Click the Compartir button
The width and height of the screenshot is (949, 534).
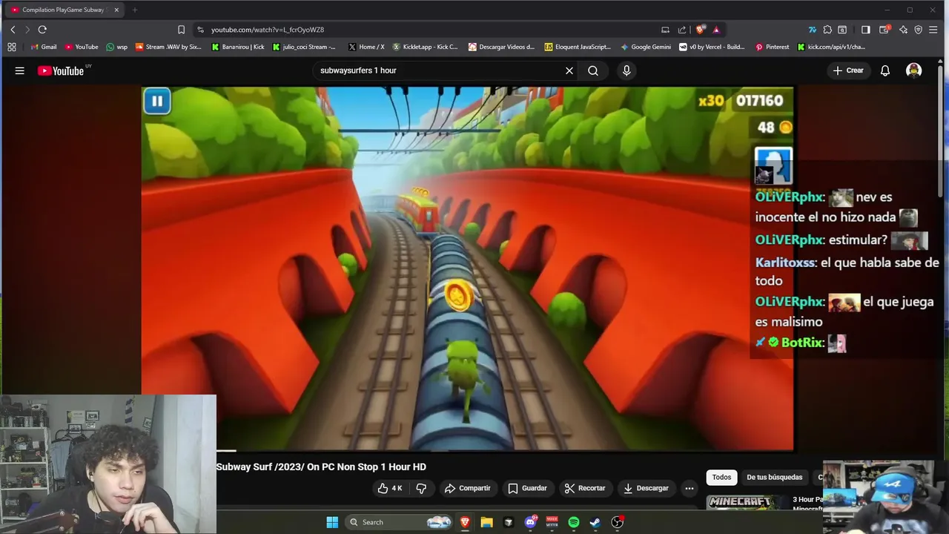(x=467, y=488)
